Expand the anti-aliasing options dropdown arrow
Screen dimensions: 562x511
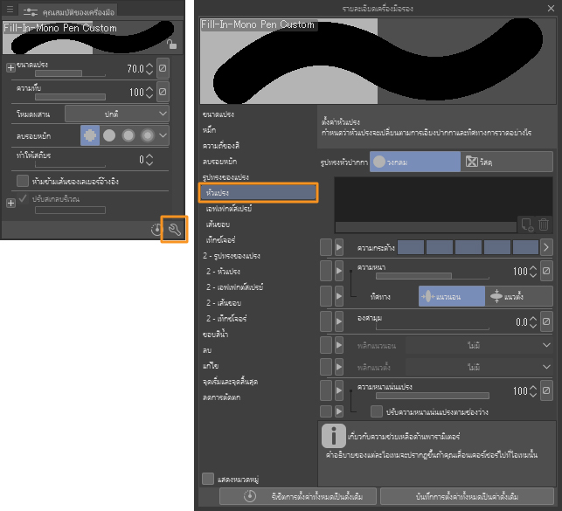click(163, 135)
